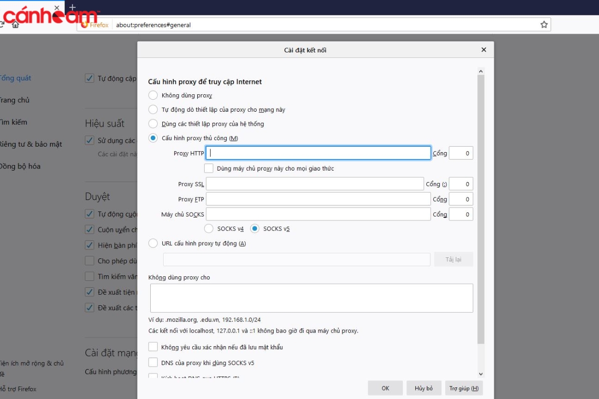
Task: Open Đồng bộ hóa category in sidebar
Action: coord(20,166)
